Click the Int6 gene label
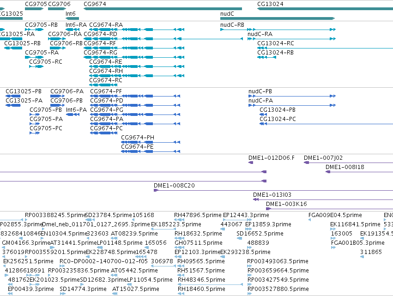The image size is (393, 296). pos(71,14)
